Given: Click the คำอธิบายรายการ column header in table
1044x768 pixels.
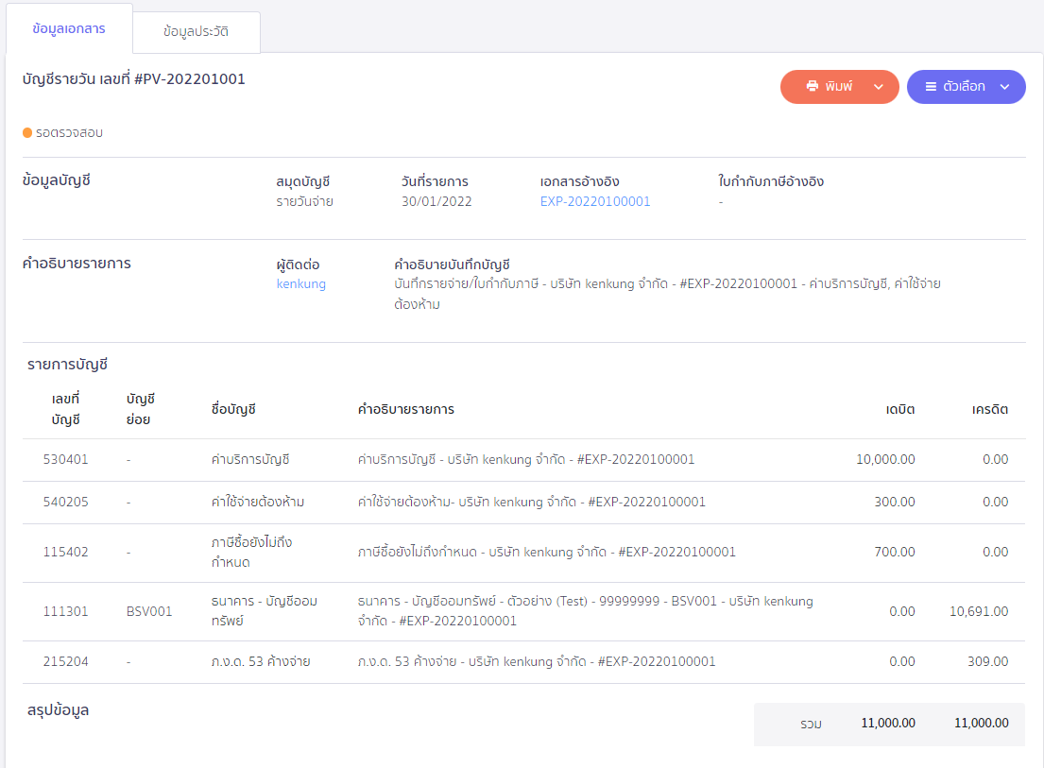Looking at the screenshot, I should click(x=406, y=409).
